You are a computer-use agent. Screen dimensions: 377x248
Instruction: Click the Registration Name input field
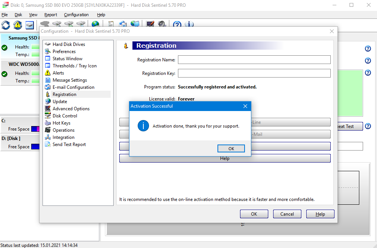pos(254,60)
